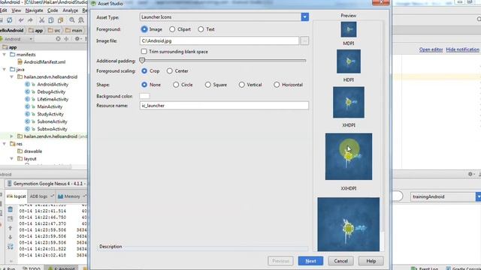
Task: Click the Open editor link
Action: point(431,49)
